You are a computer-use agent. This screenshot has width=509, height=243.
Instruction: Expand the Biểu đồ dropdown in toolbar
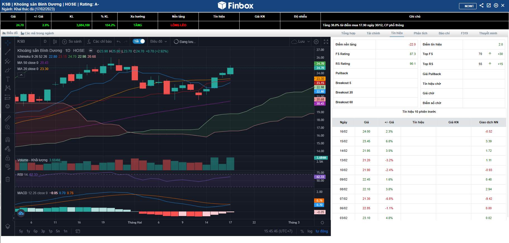click(159, 42)
